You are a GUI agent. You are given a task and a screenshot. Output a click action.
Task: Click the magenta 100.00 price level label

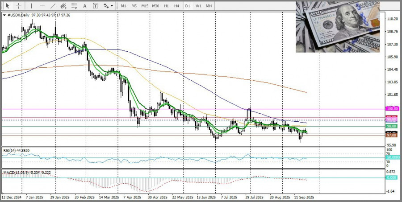[392, 108]
